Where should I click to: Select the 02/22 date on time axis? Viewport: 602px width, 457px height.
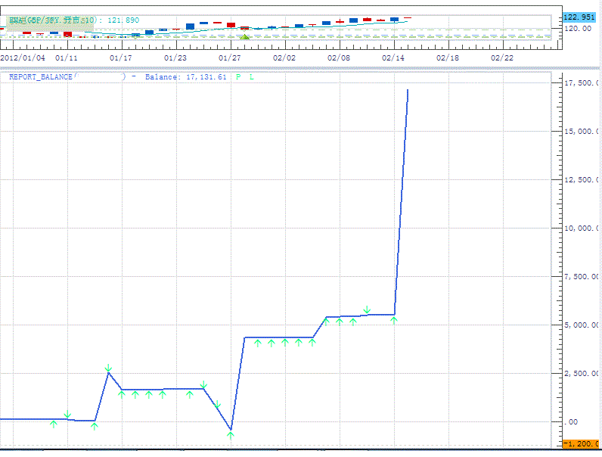(x=502, y=58)
